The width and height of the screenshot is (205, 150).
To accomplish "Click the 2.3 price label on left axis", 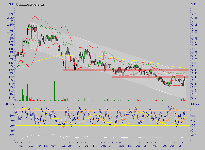I will click(10, 14).
